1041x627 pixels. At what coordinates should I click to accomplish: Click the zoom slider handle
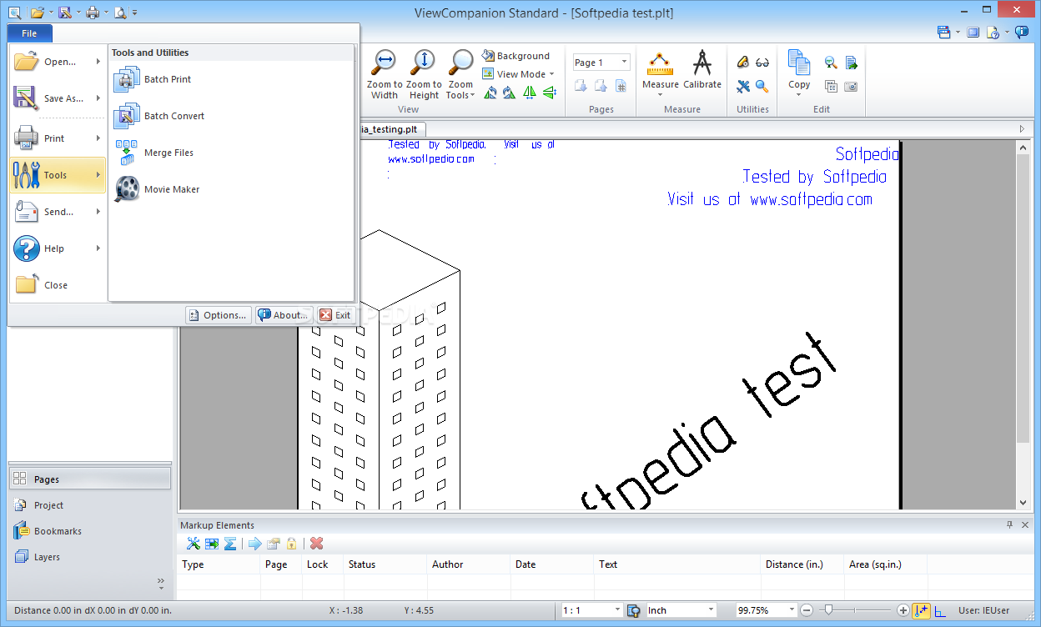[x=827, y=610]
